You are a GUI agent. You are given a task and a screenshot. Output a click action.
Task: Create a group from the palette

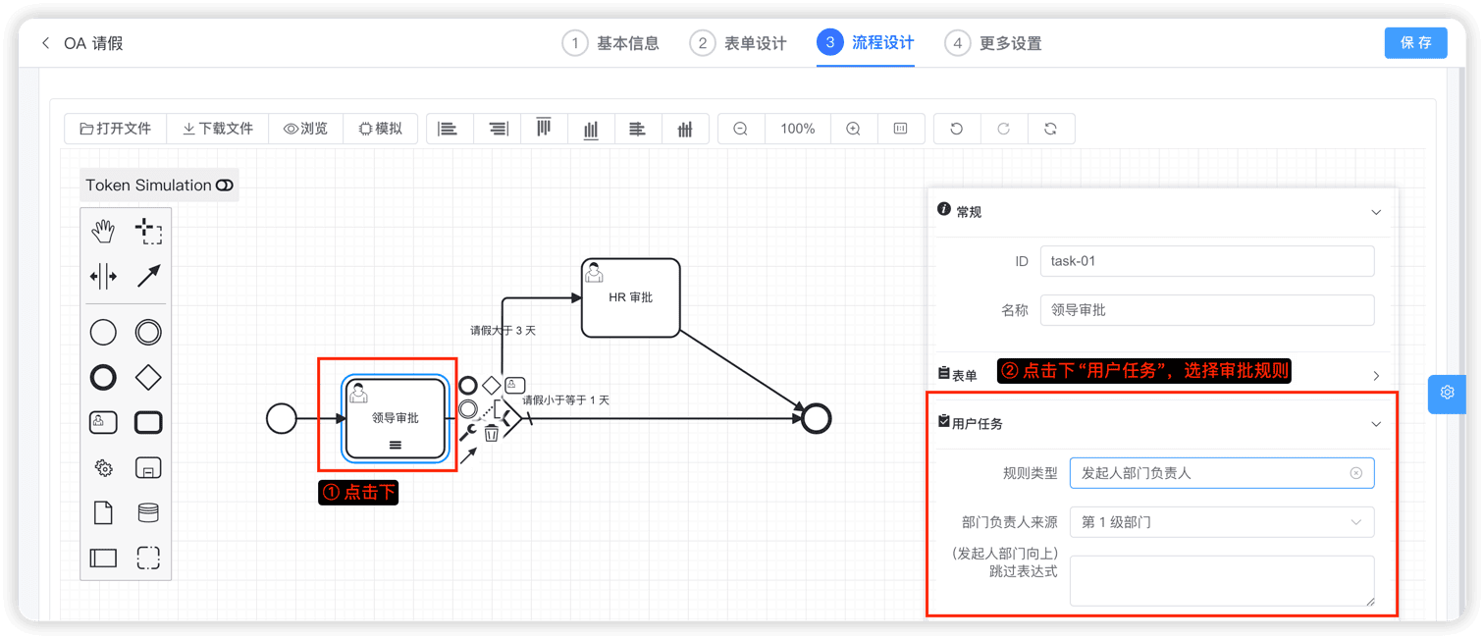tap(148, 558)
